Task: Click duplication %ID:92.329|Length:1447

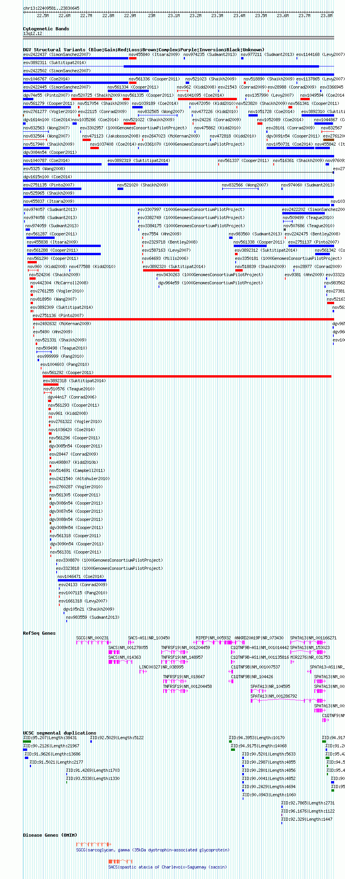Action: point(307,819)
